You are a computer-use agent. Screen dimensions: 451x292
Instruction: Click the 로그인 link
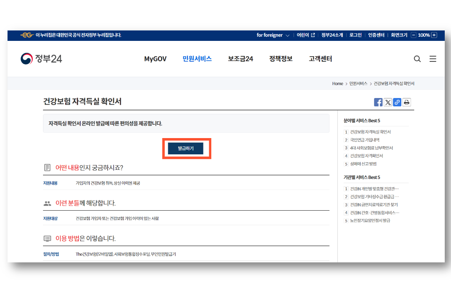355,35
